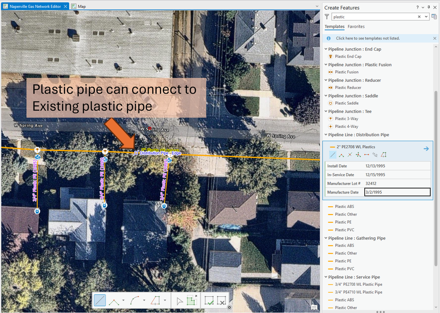This screenshot has width=440, height=313.
Task: Select the Line construction tool in active template
Action: 333,155
